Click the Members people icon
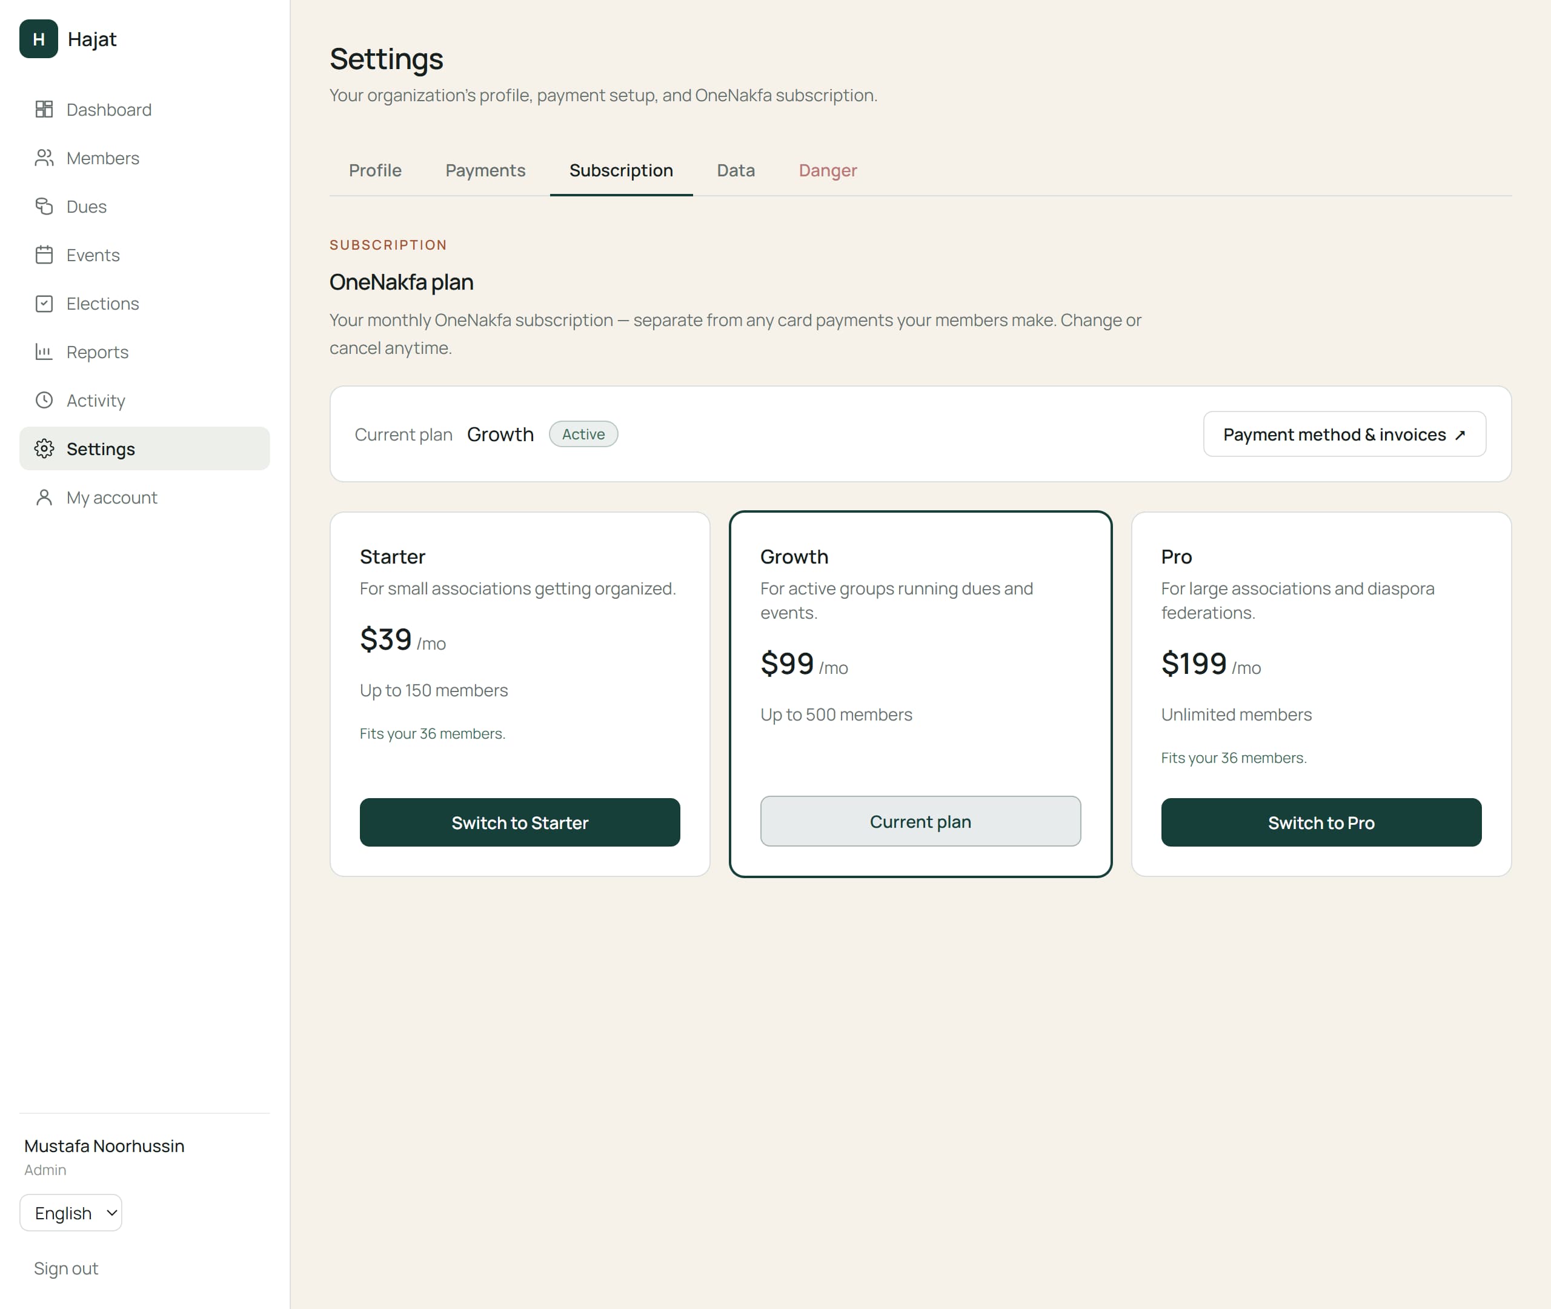The image size is (1551, 1309). pos(44,158)
